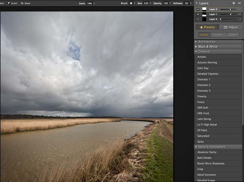Show Default presets
The image size is (244, 182).
click(204, 35)
